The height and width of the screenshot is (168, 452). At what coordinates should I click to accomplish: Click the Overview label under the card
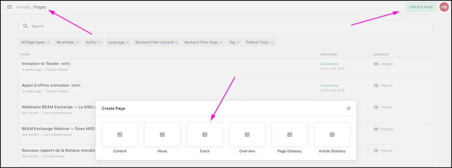[x=247, y=151]
